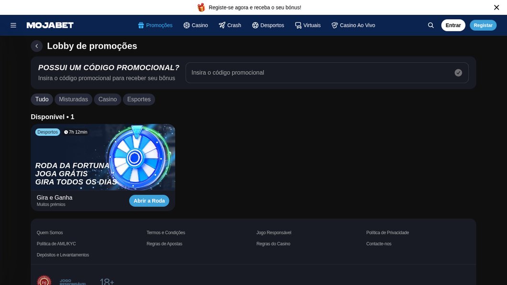
Task: Open the Crash games section
Action: (230, 25)
